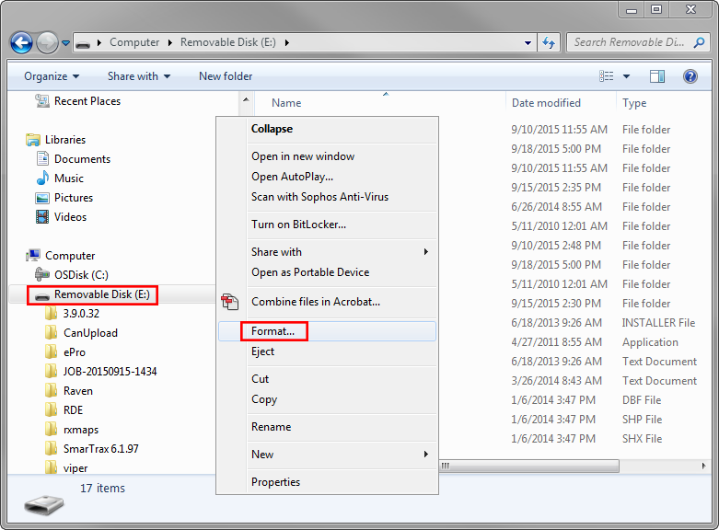719x530 pixels.
Task: Open the Organize dropdown menu
Action: (x=52, y=76)
